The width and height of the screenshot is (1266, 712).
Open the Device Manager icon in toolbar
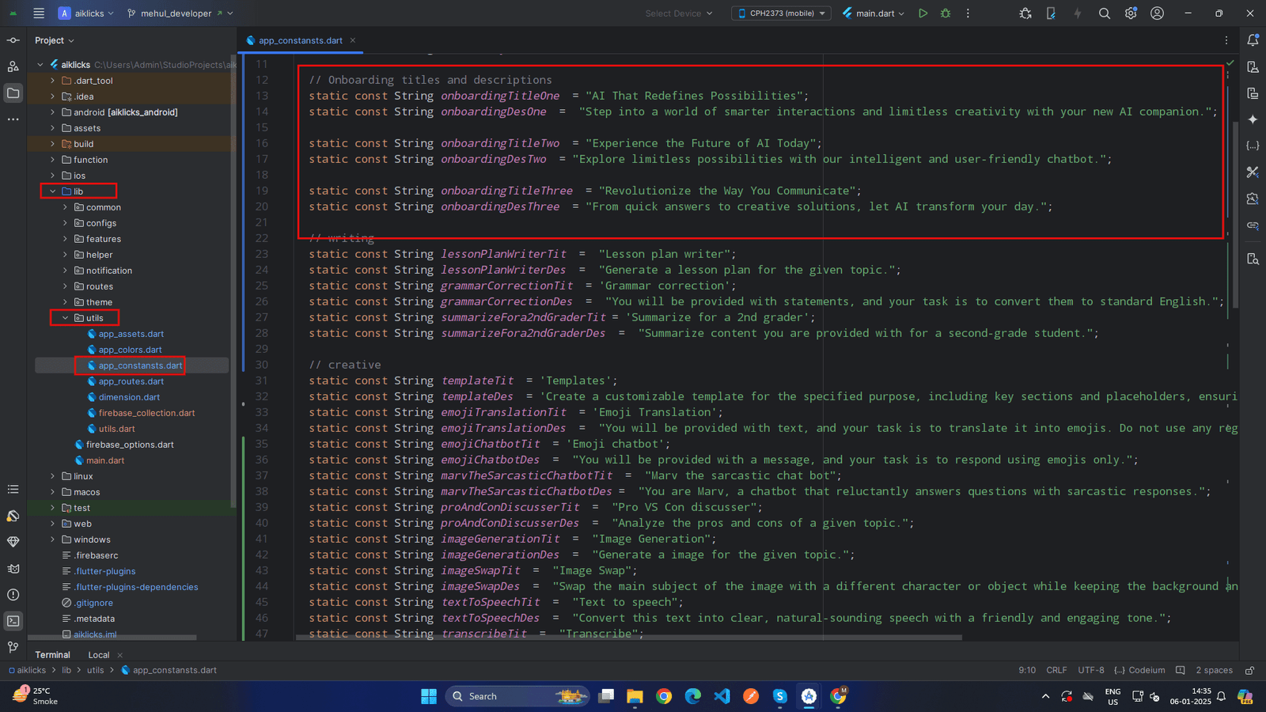click(1051, 13)
